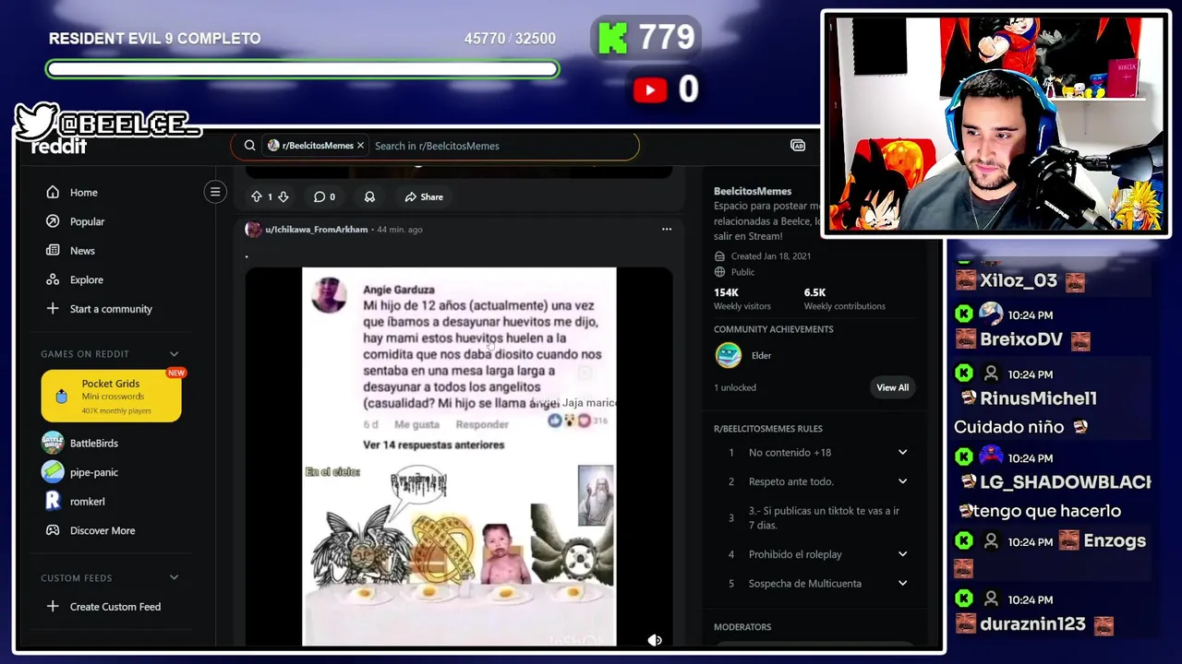Collapse the Games on Reddit section
The width and height of the screenshot is (1182, 664).
(174, 354)
